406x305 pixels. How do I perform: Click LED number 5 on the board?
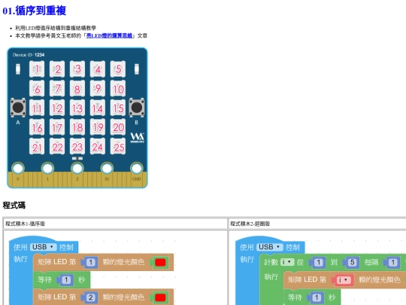(118, 69)
